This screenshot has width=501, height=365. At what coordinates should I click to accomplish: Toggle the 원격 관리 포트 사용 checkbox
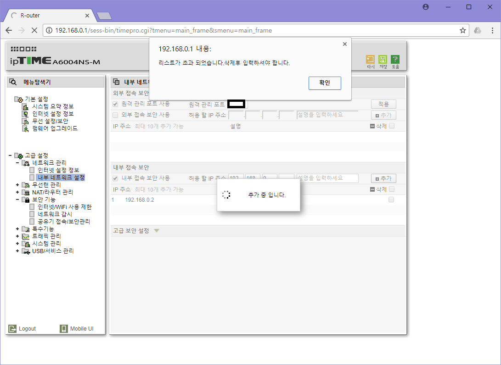(x=115, y=104)
